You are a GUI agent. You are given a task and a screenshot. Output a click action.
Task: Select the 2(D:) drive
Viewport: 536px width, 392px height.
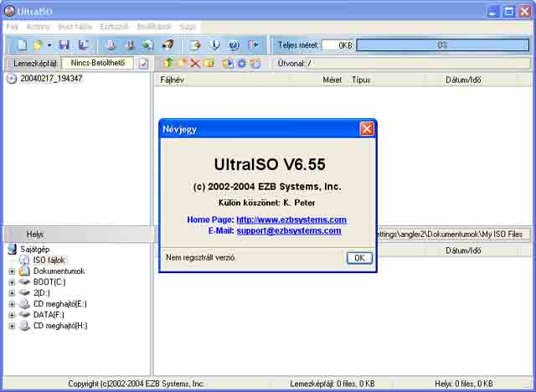point(42,293)
